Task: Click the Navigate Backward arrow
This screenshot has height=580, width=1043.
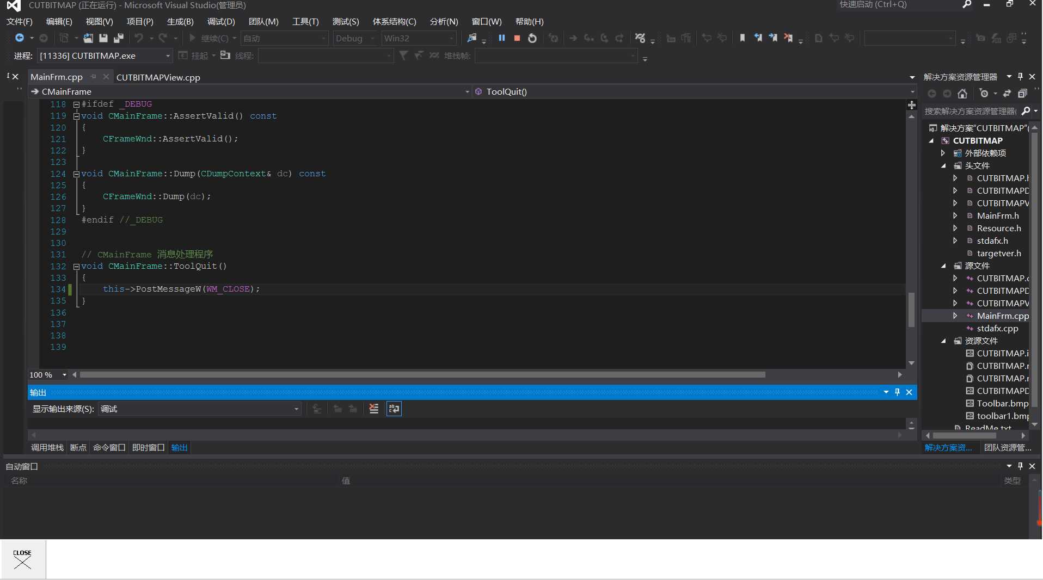Action: [20, 38]
